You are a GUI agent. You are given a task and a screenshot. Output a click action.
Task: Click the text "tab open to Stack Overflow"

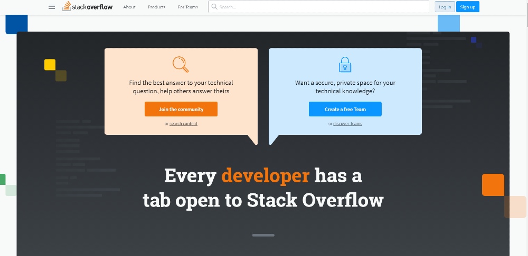tap(263, 200)
